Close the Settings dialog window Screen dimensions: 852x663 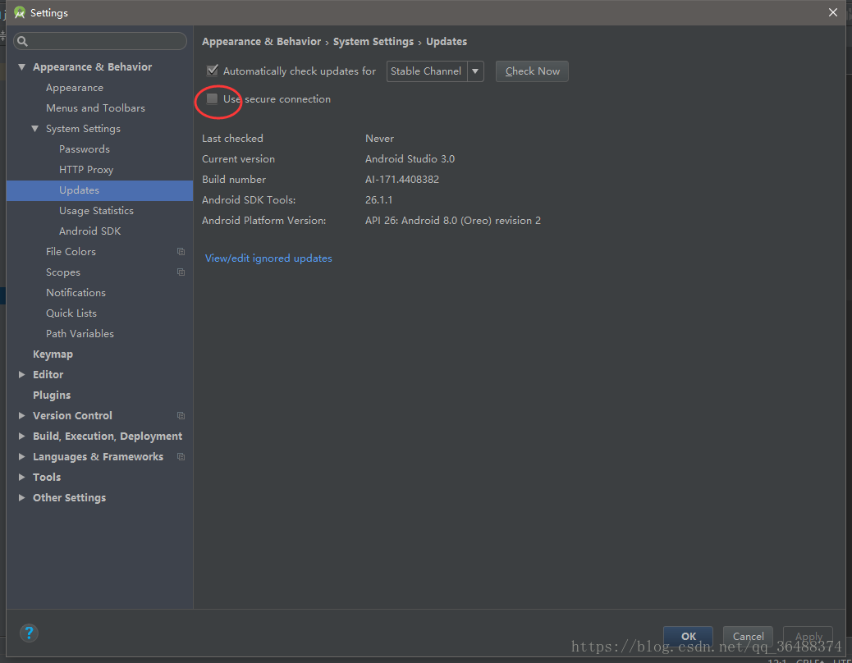click(833, 12)
